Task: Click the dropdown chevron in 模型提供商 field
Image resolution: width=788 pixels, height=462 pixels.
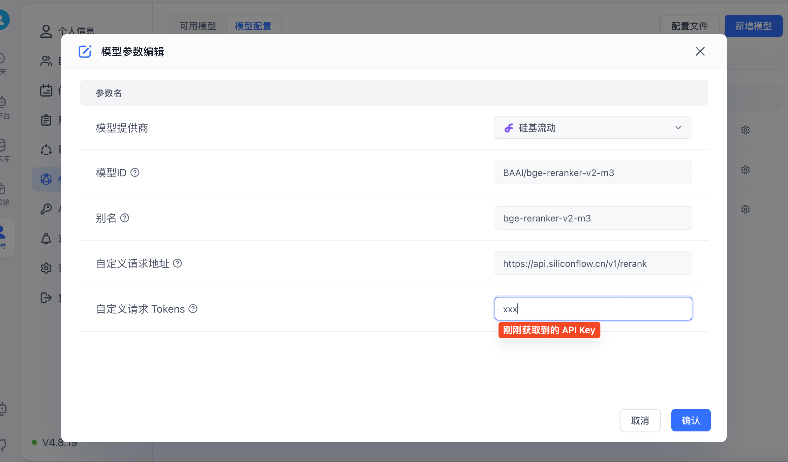Action: click(678, 128)
